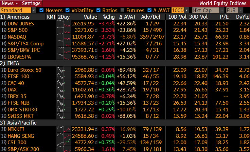The image size is (250, 152).
Task: Sort by the 10D Vol column header
Action: pyautogui.click(x=177, y=17)
